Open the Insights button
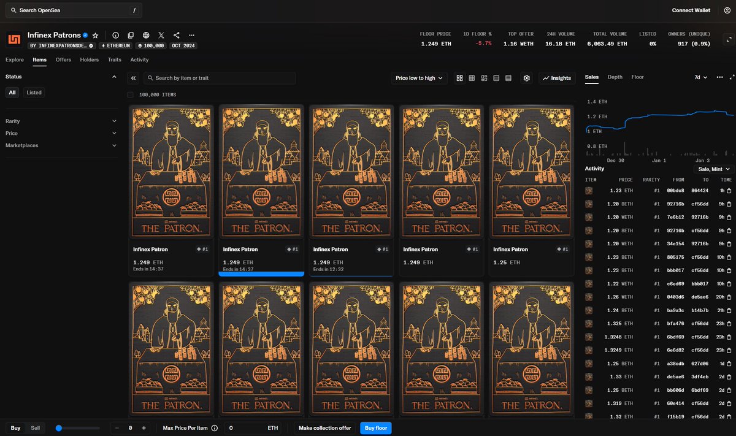 pyautogui.click(x=557, y=78)
